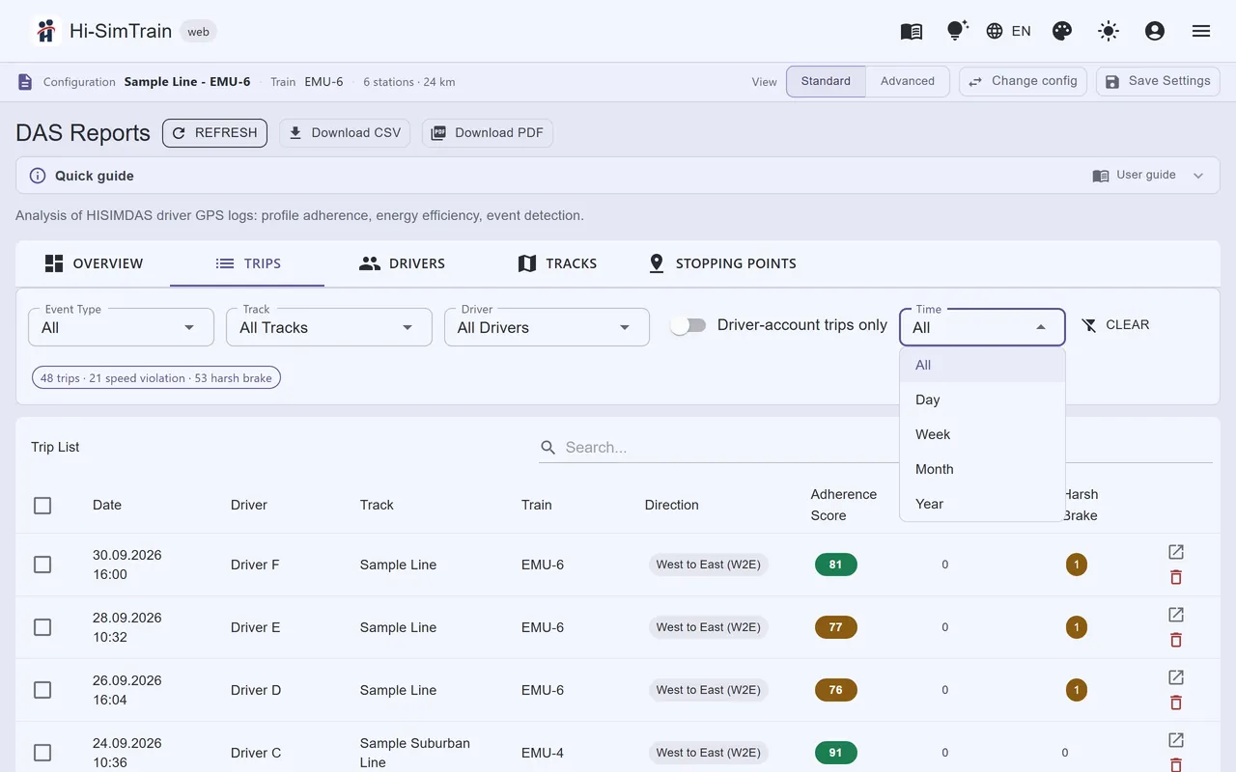This screenshot has width=1236, height=772.
Task: Click the Refresh button
Action: click(x=214, y=133)
